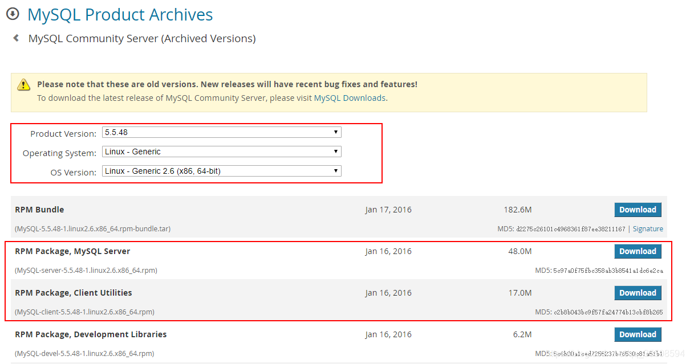Click the Jan 16, 2016 date of Development Libraries row
The height and width of the screenshot is (364, 690).
tap(388, 334)
